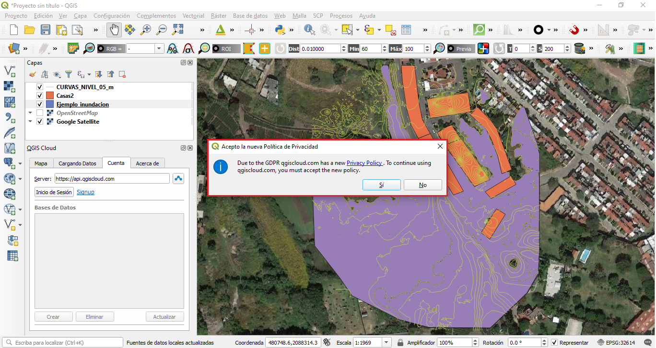
Task: Open the Python console icon
Action: point(280,30)
